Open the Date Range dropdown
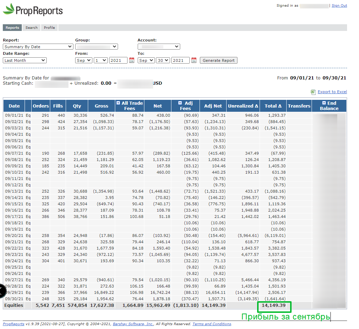Viewport: 359px width, 329px height. tap(25, 60)
